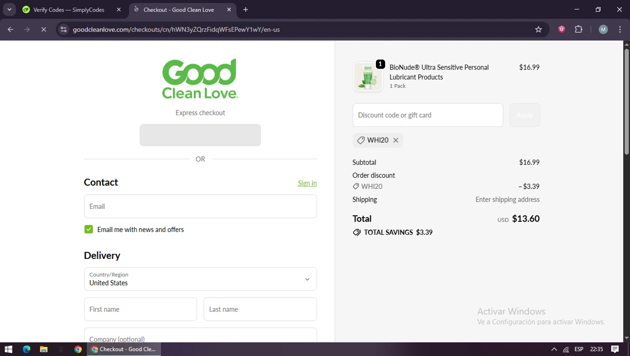
Task: Open Windows notification center
Action: tap(615, 349)
